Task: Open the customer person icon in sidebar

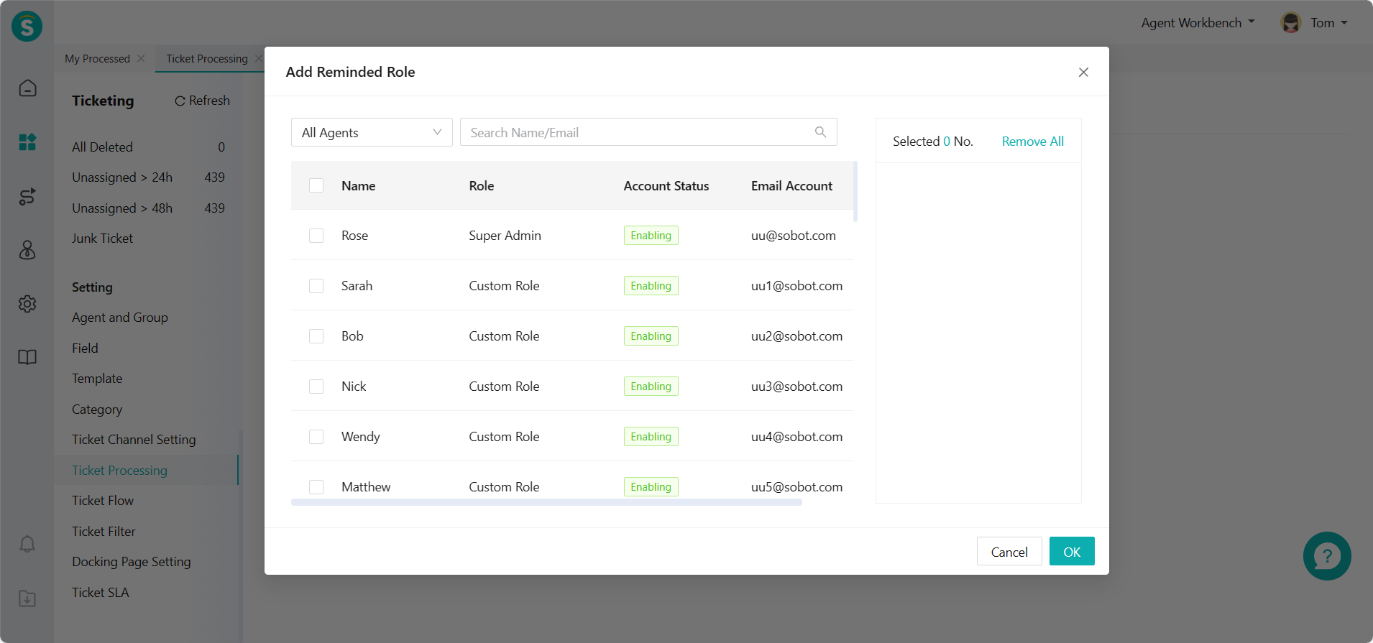Action: (27, 250)
